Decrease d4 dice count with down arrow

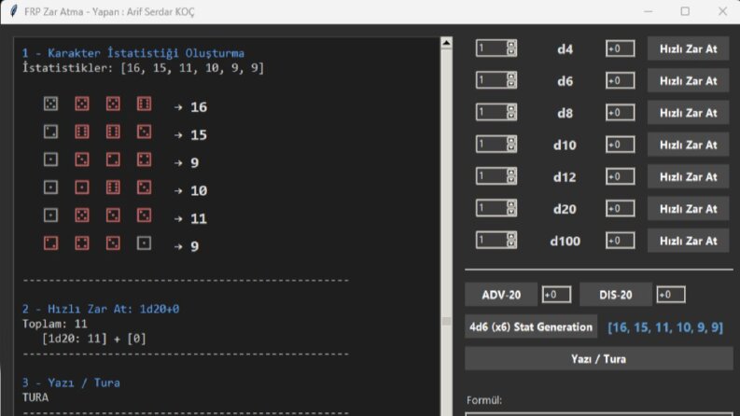coord(511,52)
